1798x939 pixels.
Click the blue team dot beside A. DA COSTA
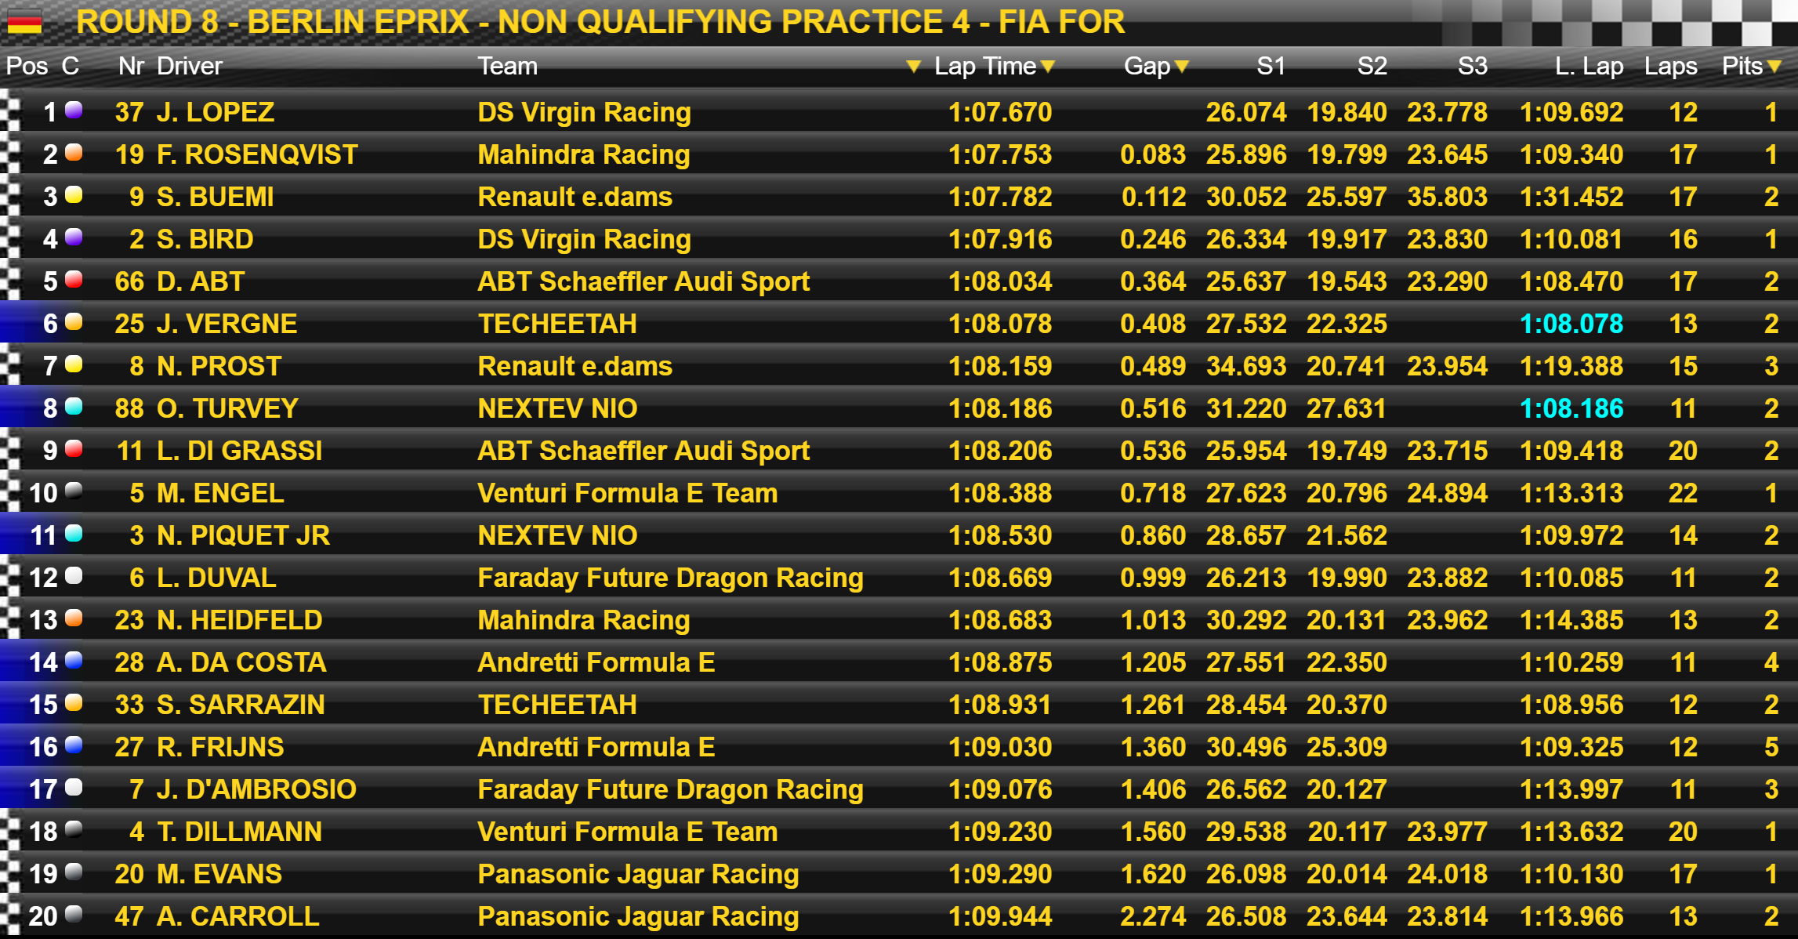pyautogui.click(x=74, y=661)
